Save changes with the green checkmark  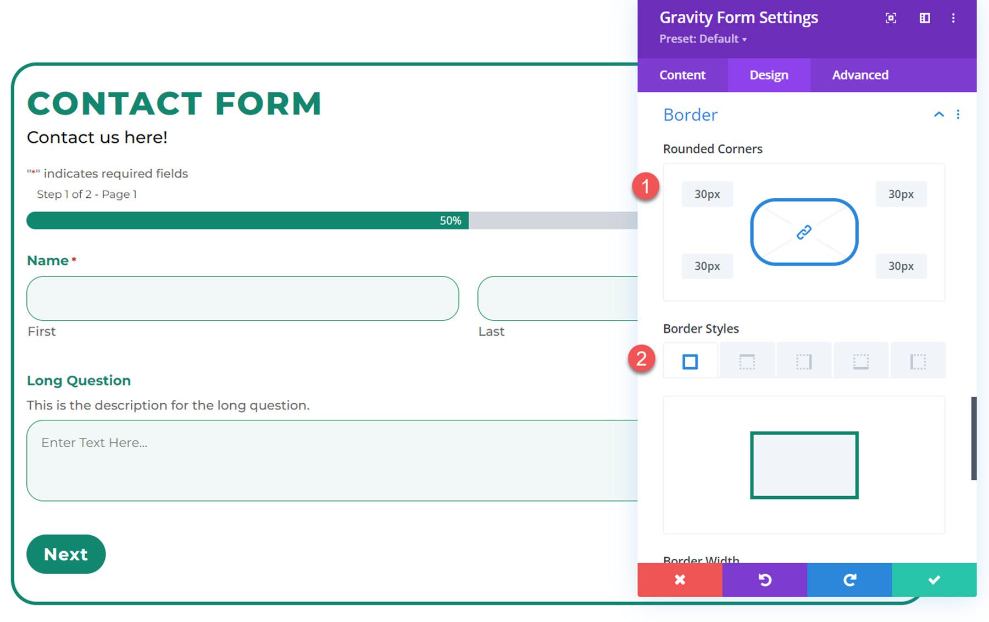934,580
